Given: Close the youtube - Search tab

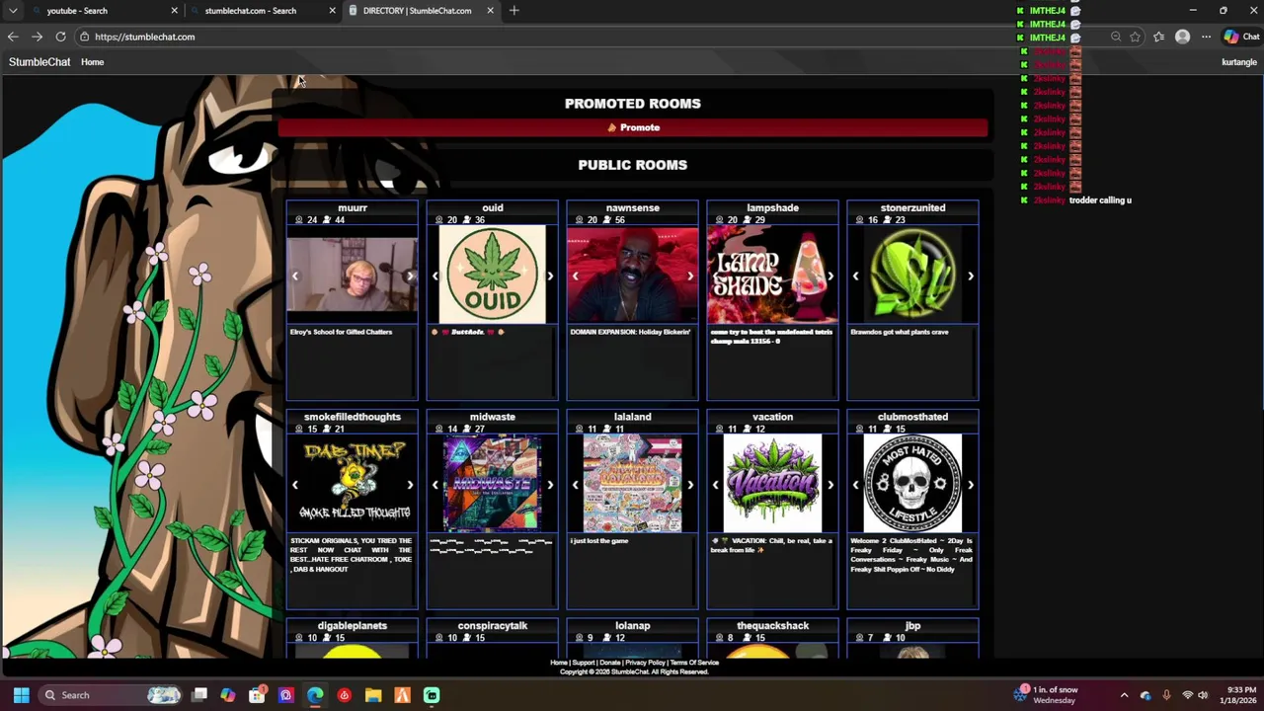Looking at the screenshot, I should coord(175,11).
